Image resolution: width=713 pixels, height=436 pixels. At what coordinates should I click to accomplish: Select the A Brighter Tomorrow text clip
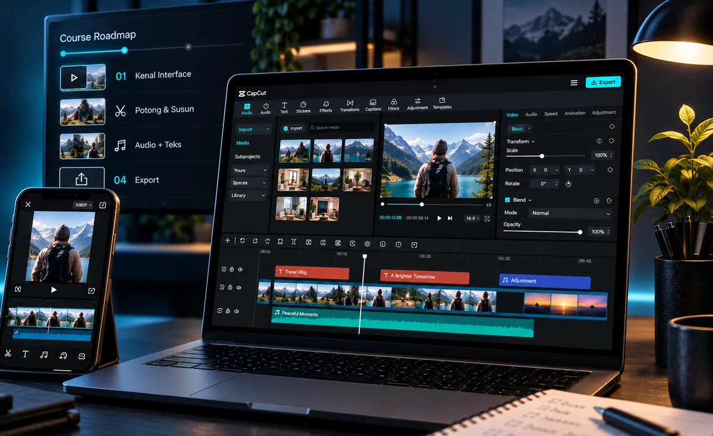tap(425, 277)
